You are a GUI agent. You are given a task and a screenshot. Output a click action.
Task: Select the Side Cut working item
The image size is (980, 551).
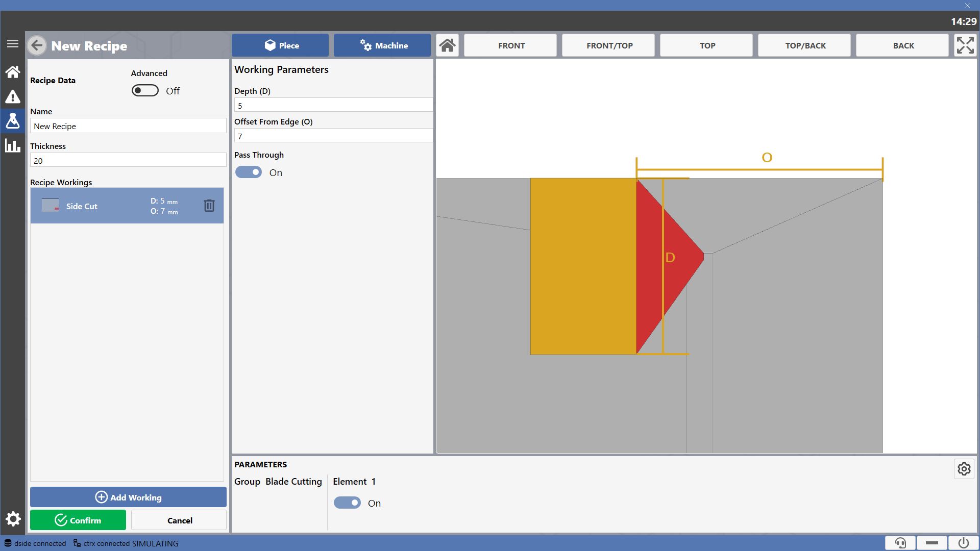pyautogui.click(x=127, y=206)
